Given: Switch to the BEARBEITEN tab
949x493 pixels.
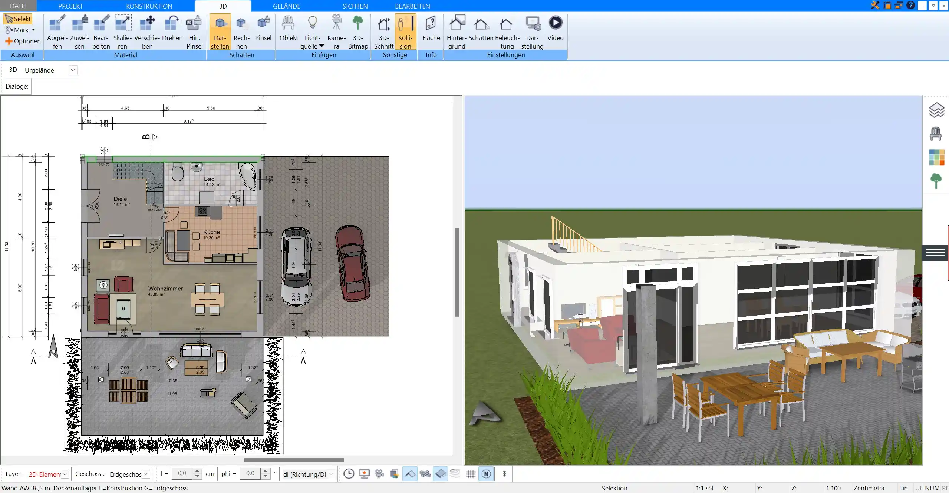Looking at the screenshot, I should point(412,6).
